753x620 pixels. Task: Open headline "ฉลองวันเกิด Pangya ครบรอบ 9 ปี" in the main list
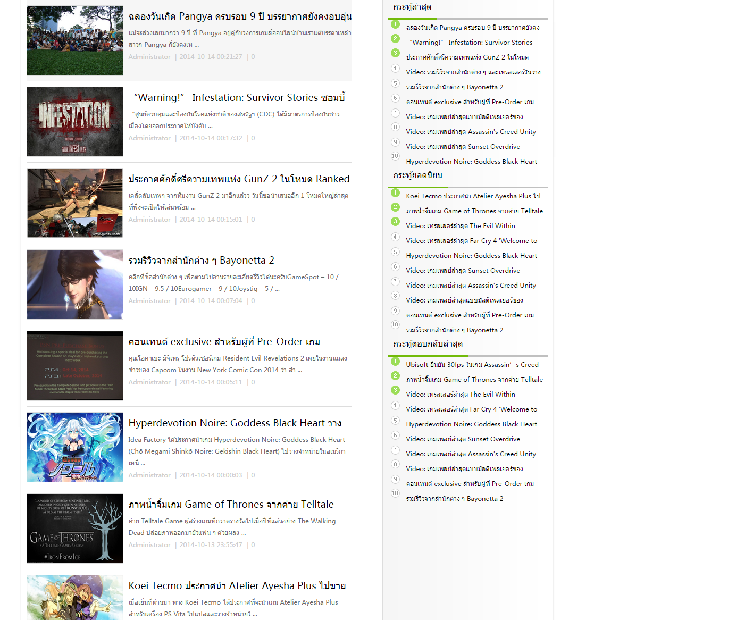point(240,16)
